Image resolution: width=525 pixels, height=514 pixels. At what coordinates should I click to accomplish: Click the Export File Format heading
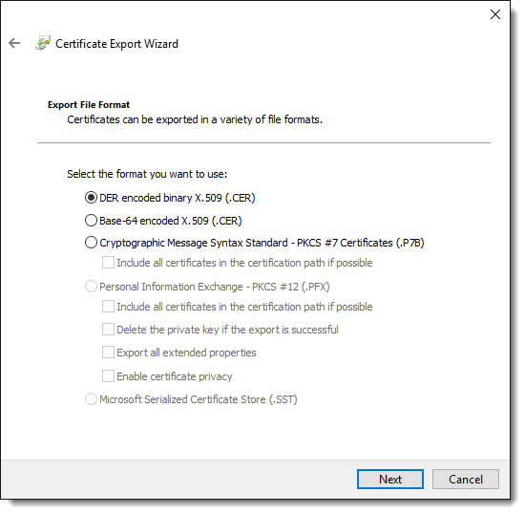click(x=89, y=105)
